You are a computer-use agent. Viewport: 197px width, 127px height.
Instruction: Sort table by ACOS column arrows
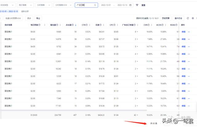(166, 25)
